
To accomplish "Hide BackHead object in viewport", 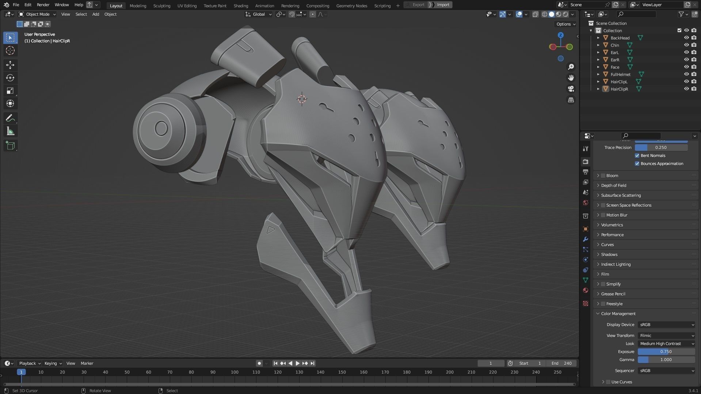I will click(x=686, y=38).
